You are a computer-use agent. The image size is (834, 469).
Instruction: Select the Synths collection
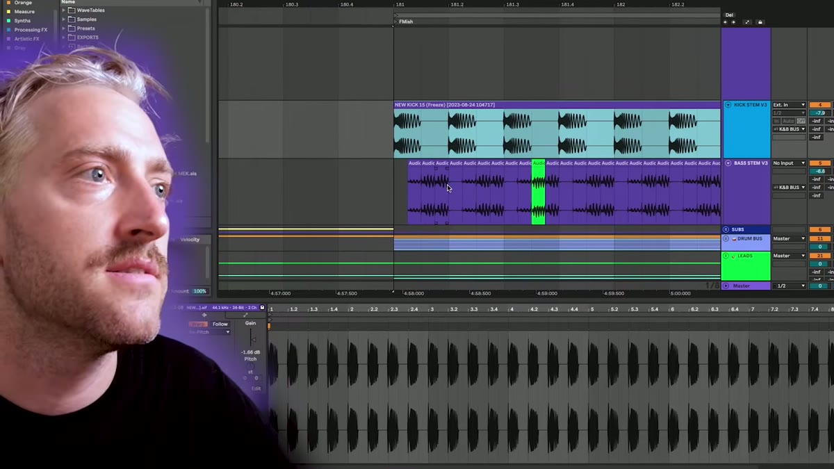(x=22, y=21)
